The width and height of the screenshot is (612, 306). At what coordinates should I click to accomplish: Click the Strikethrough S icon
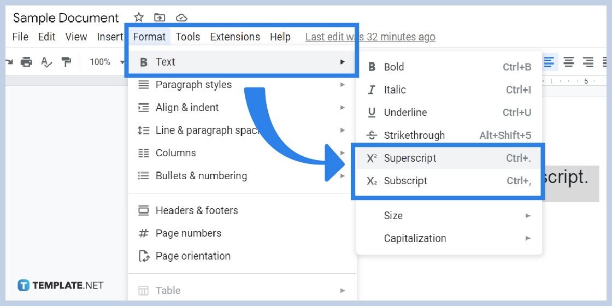point(372,136)
